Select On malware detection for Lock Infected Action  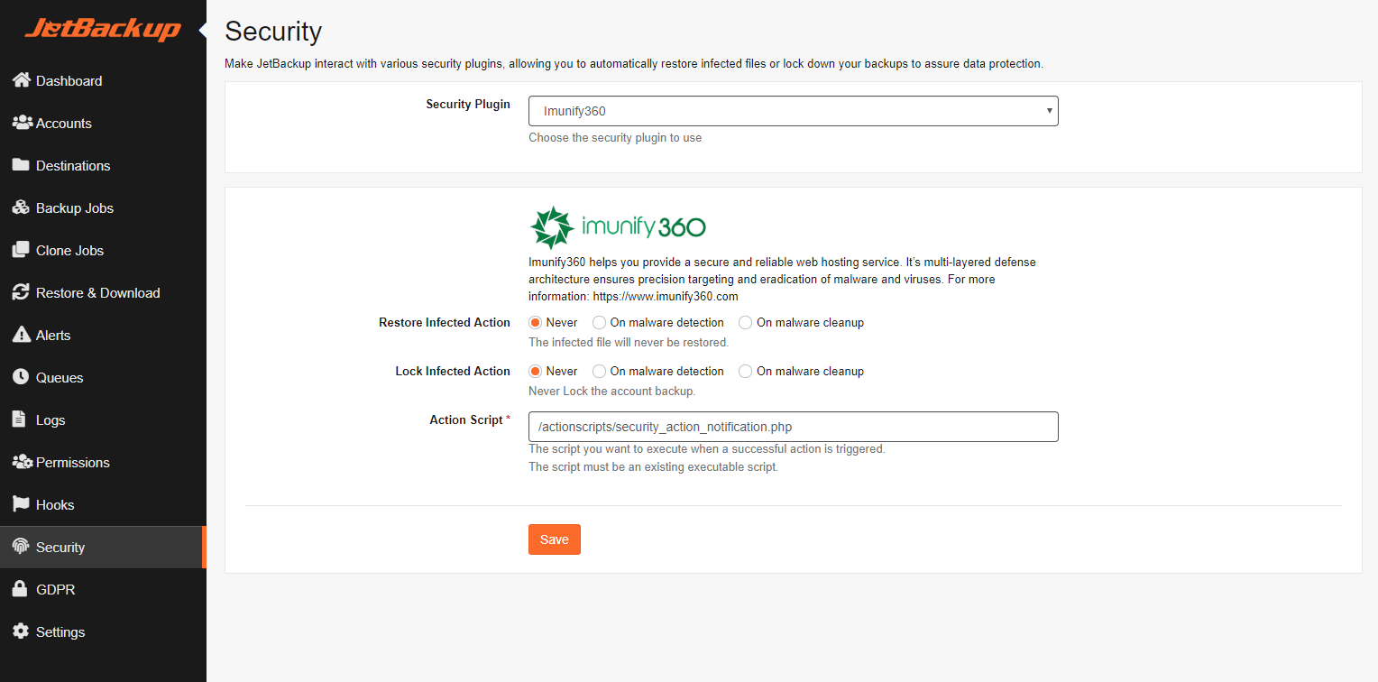point(599,371)
